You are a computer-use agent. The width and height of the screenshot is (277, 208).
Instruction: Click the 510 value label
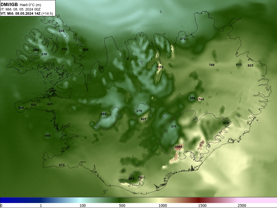64,49
